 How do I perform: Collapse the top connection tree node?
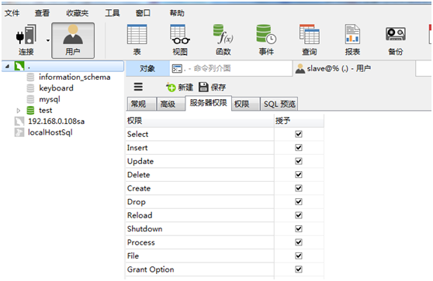8,66
